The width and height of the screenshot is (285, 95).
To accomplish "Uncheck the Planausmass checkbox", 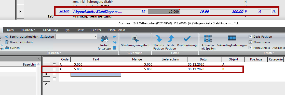I will (x=250, y=42).
